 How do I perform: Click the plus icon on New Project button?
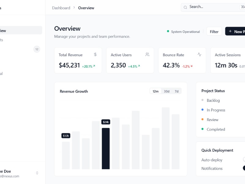click(230, 31)
